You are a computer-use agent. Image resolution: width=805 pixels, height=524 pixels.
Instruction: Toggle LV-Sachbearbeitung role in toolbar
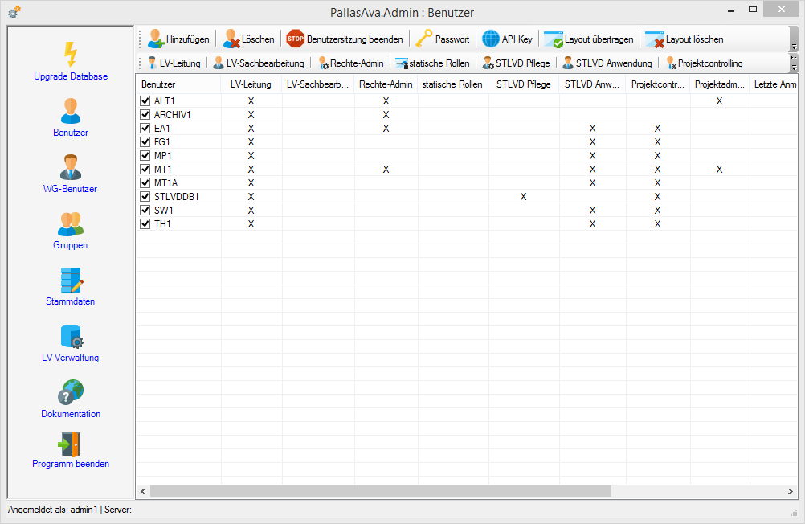click(258, 63)
